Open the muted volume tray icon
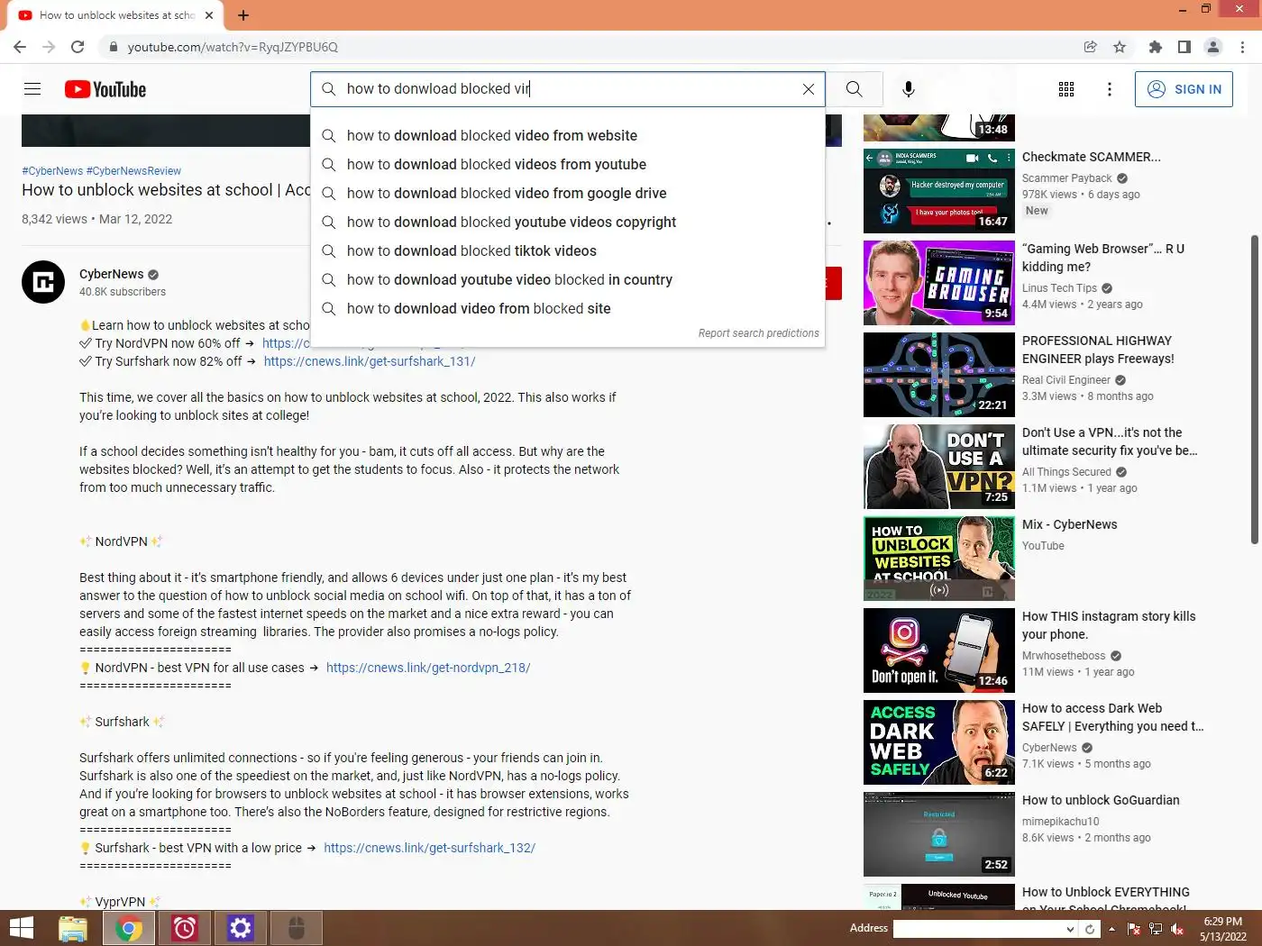 [1176, 929]
